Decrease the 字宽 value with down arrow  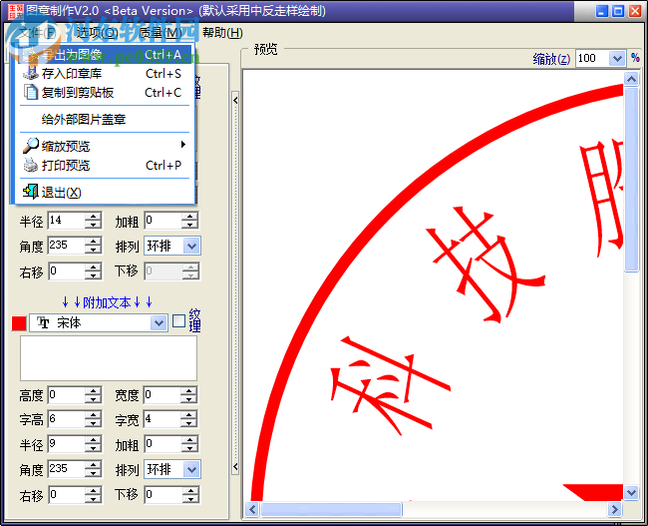click(x=189, y=423)
